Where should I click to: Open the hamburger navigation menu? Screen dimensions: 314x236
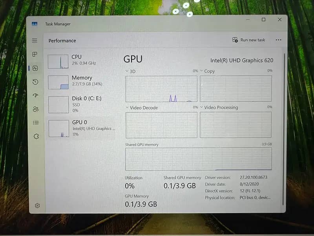(35, 41)
